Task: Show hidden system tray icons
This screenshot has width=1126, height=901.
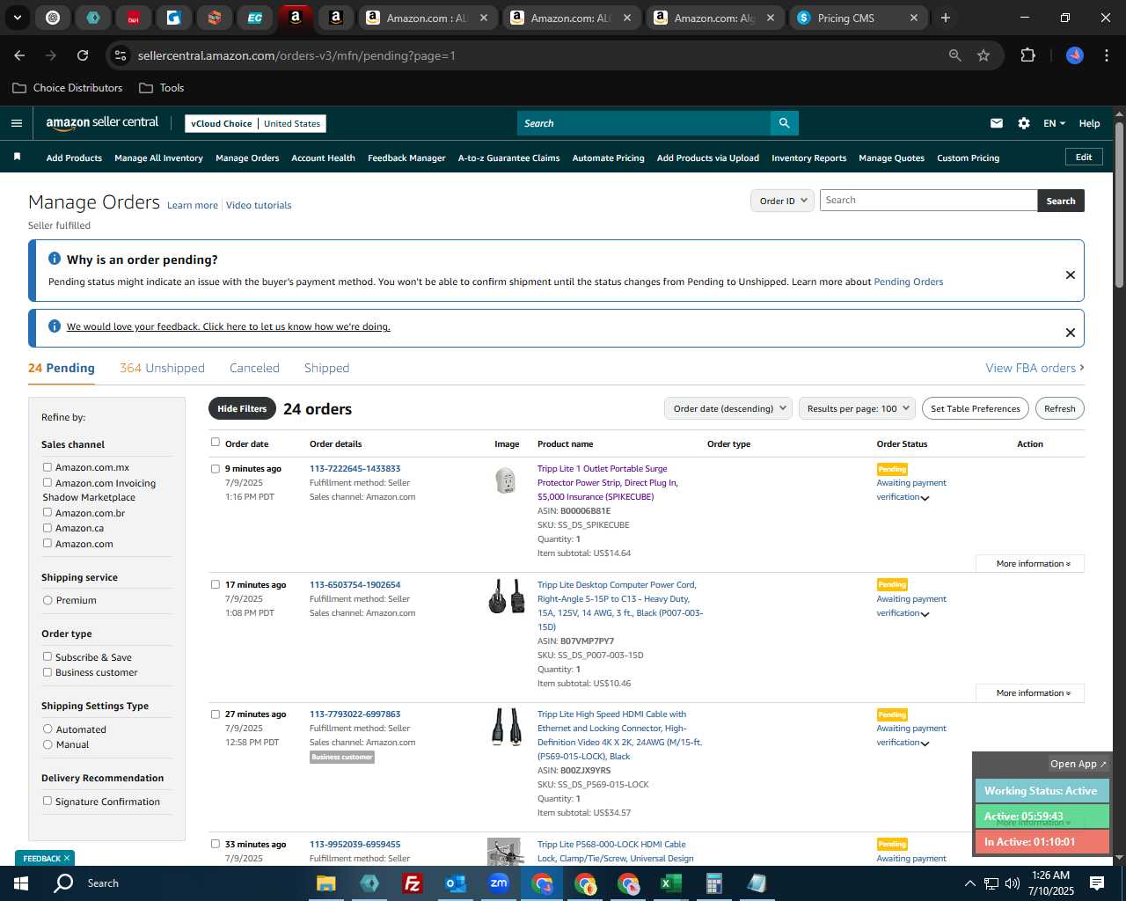Action: click(x=969, y=883)
